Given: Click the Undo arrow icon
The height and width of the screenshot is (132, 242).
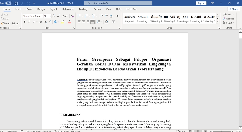Looking at the screenshot, I should 21,3.
